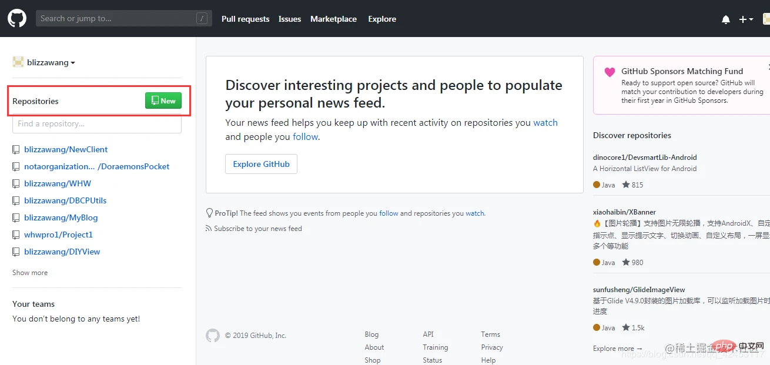The height and width of the screenshot is (365, 770).
Task: Click the pink heart Sponsors icon
Action: (x=610, y=72)
